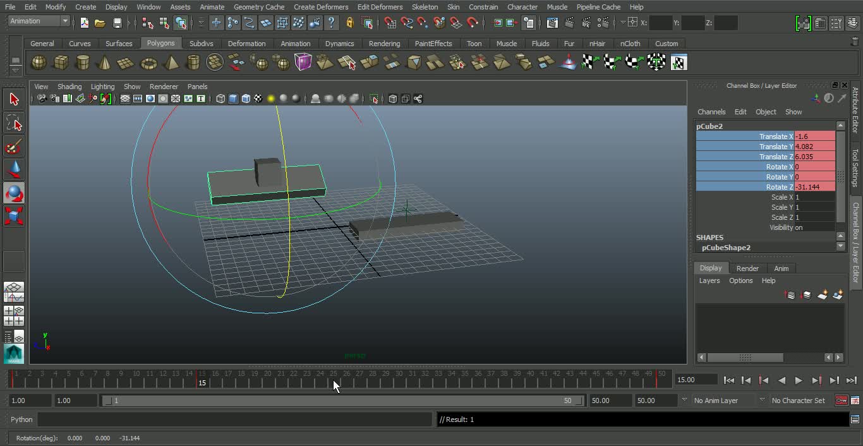The width and height of the screenshot is (863, 446).
Task: Toggle the lock selection padlock
Action: click(349, 23)
